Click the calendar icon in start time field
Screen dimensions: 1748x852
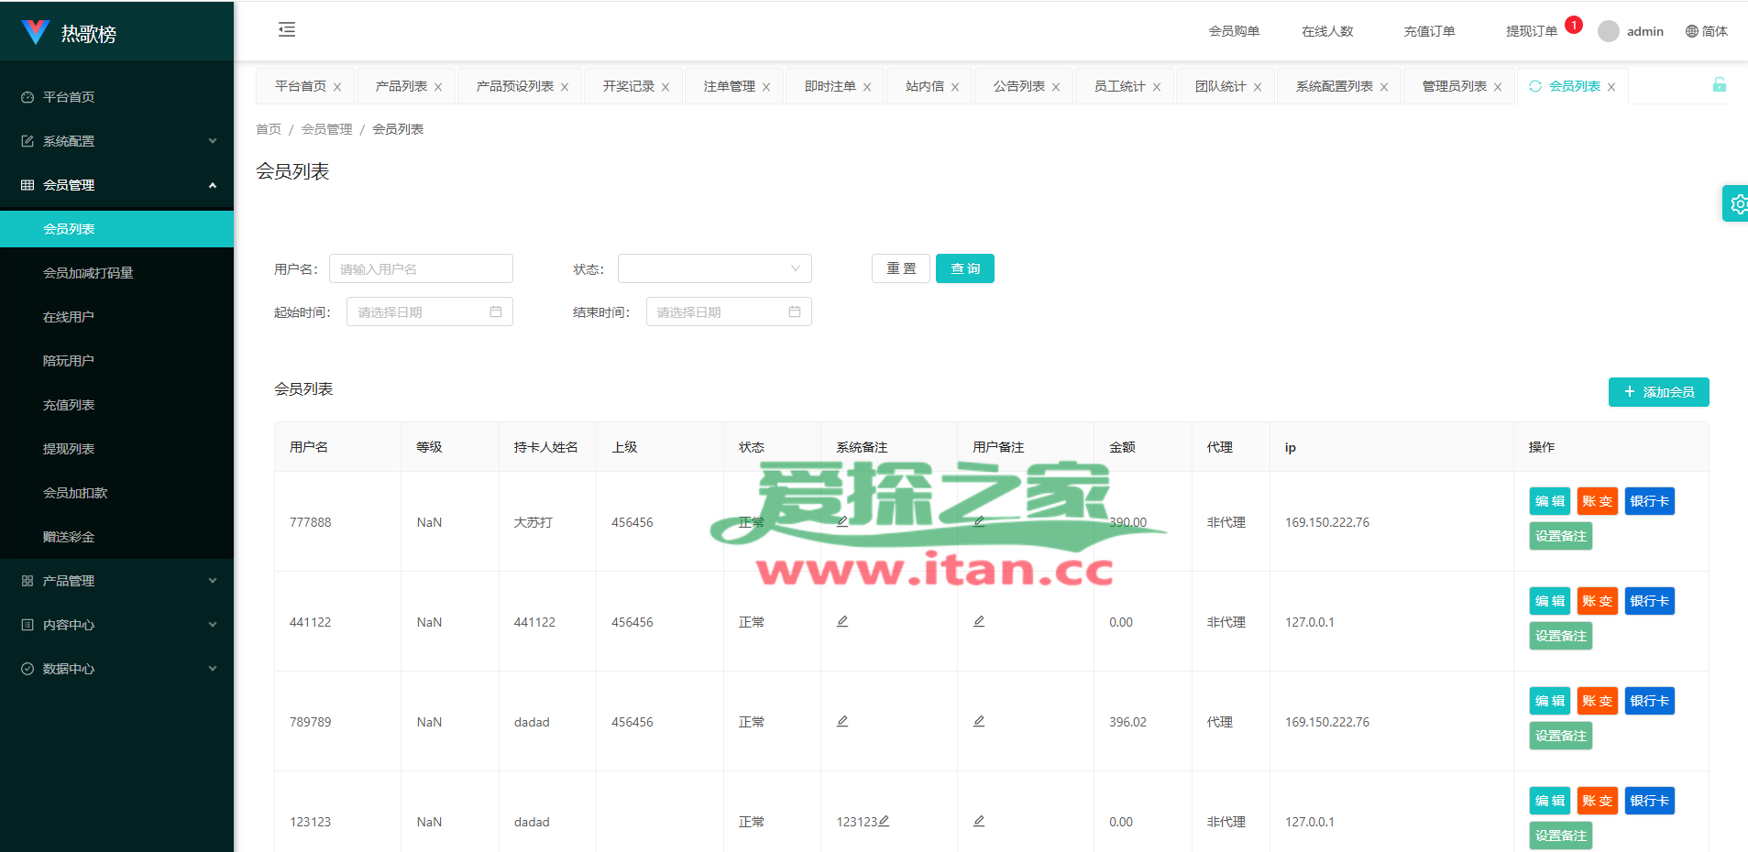coord(496,311)
